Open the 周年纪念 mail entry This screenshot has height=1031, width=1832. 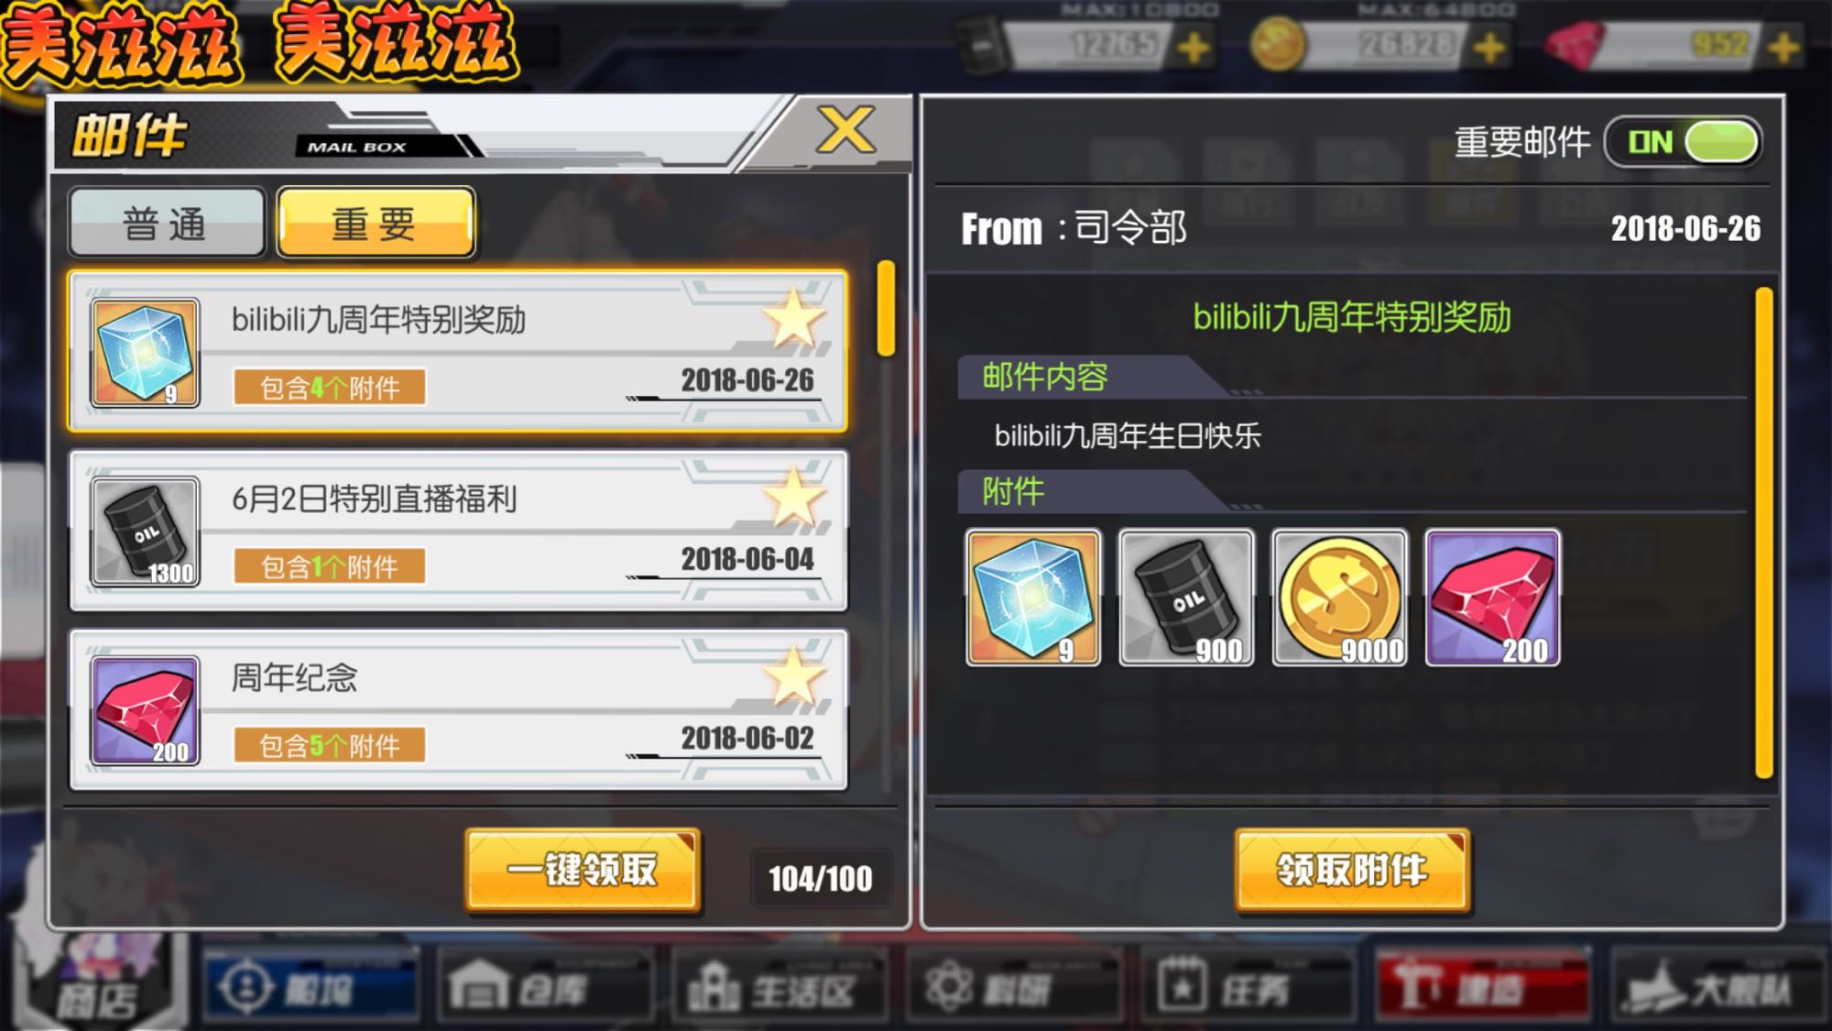tap(458, 709)
